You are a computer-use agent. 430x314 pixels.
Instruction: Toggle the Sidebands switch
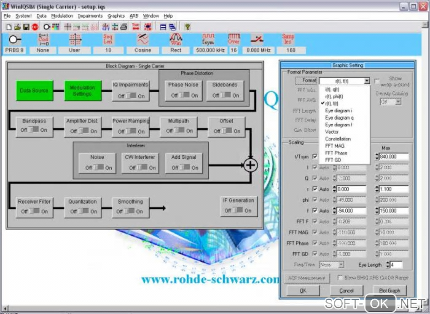click(226, 95)
